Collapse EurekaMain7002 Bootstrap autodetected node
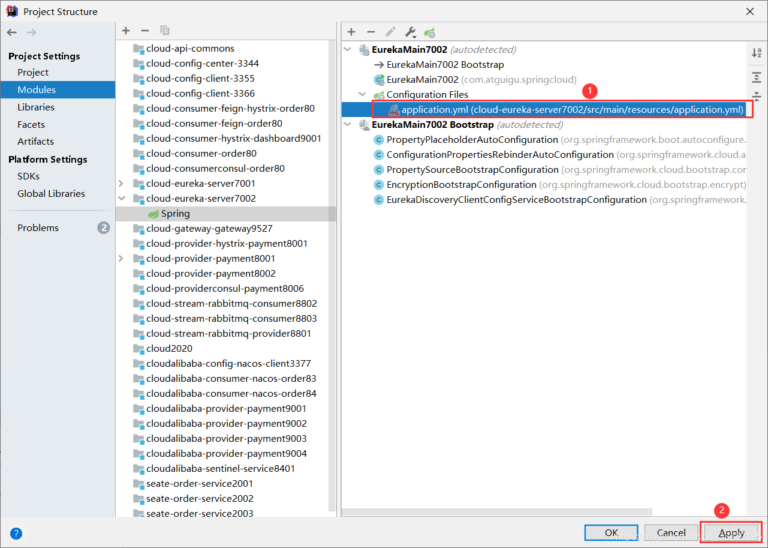The height and width of the screenshot is (548, 768). 348,124
